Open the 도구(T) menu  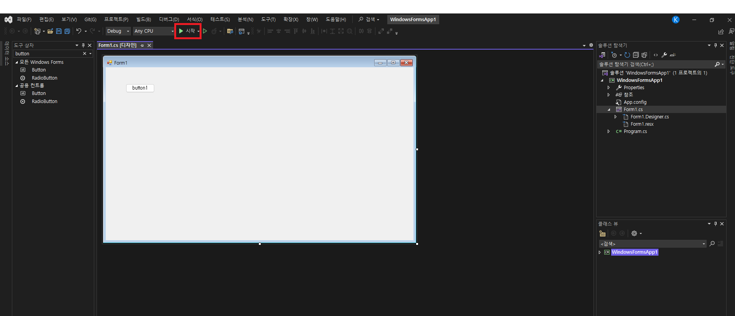point(268,20)
